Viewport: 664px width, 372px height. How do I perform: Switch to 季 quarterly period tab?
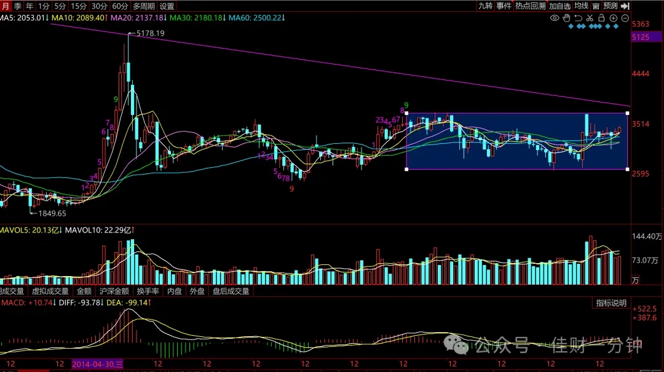[x=17, y=6]
